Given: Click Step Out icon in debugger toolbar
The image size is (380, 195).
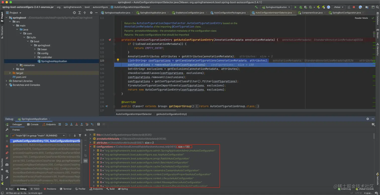Looking at the screenshot, I should [82, 124].
